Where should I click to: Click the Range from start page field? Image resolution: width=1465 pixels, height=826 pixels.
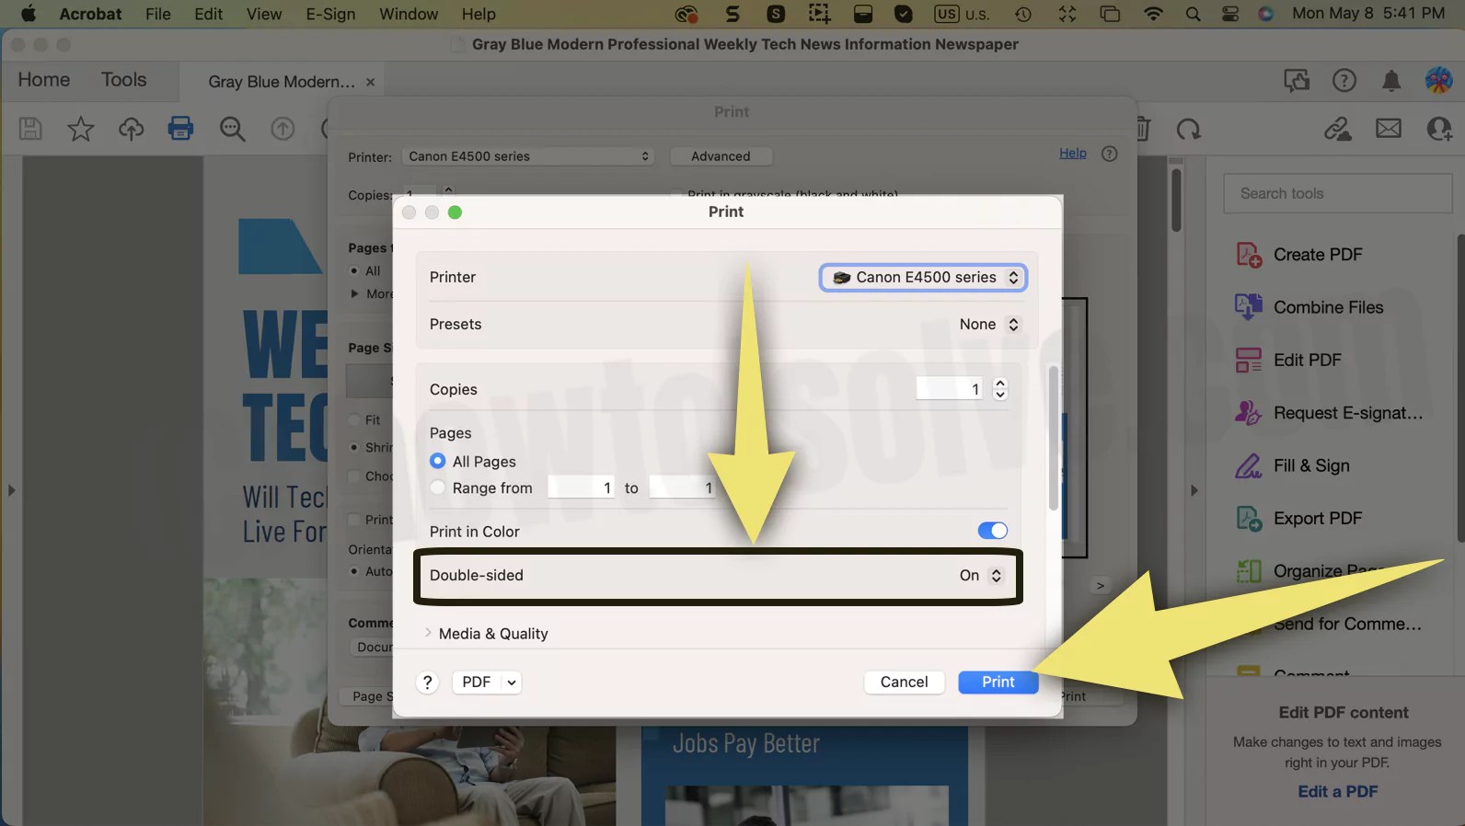(x=581, y=488)
